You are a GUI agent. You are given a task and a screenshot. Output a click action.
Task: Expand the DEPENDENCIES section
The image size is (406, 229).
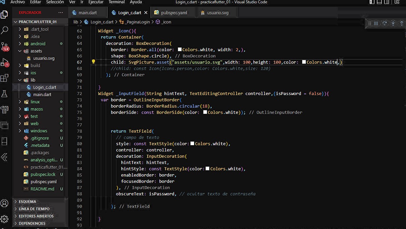point(40,223)
